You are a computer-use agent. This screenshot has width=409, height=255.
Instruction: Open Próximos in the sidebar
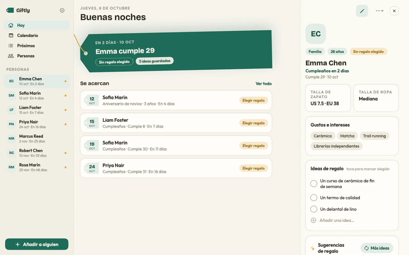tap(37, 46)
